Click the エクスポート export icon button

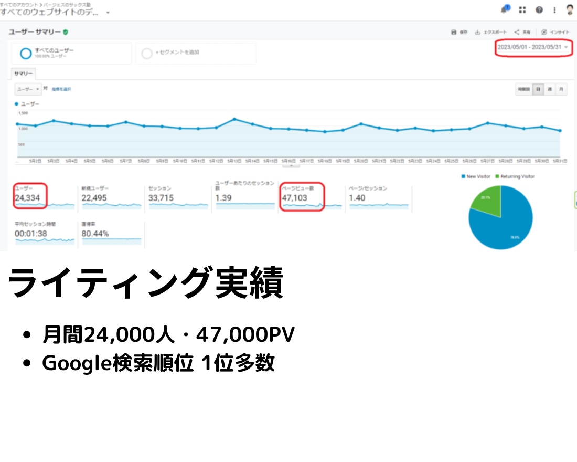(490, 33)
